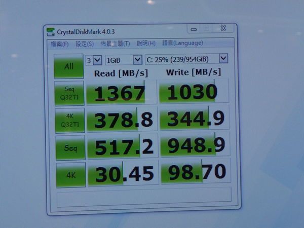Click the Seq Q32T1 write result 1030

193,91
